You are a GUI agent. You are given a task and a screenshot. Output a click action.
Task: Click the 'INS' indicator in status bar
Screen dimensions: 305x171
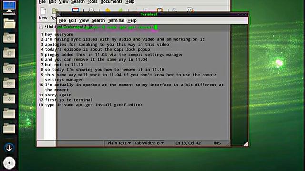tap(217, 143)
